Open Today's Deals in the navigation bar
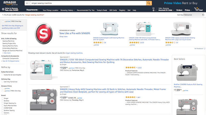Viewport: 206px width, 115px height. pos(102,10)
